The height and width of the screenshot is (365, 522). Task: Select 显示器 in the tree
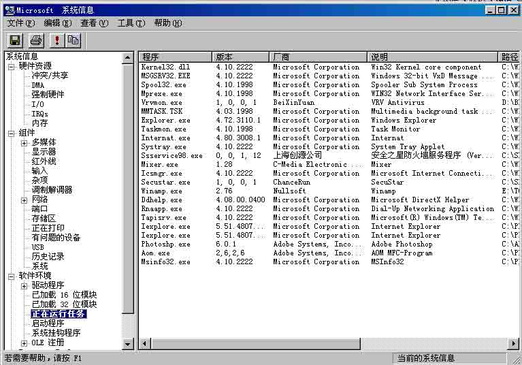pyautogui.click(x=44, y=152)
